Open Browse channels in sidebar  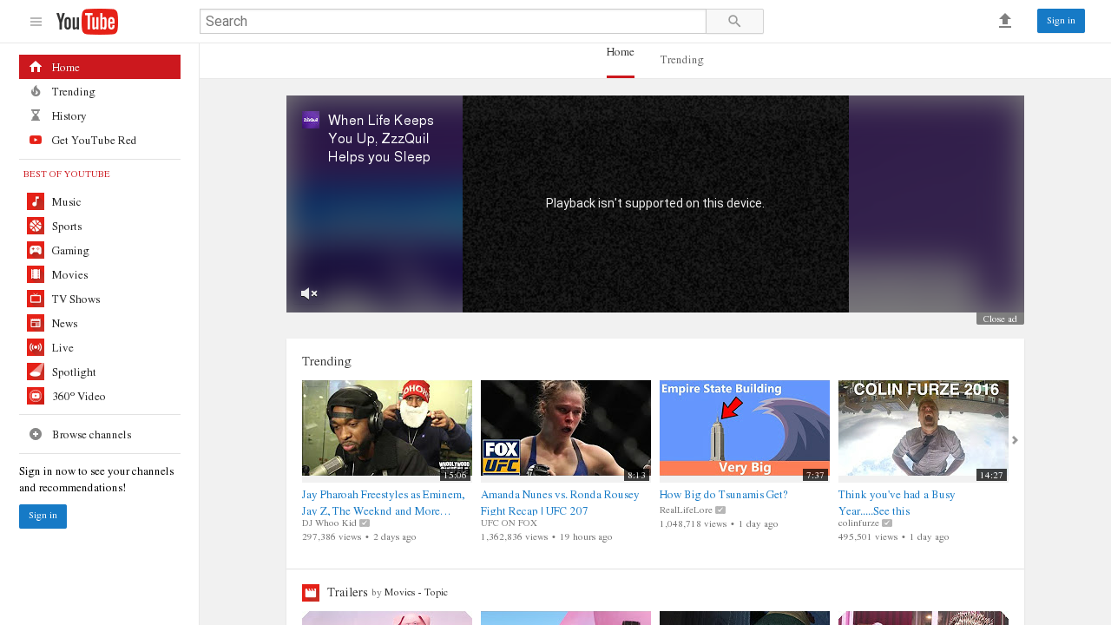100,434
